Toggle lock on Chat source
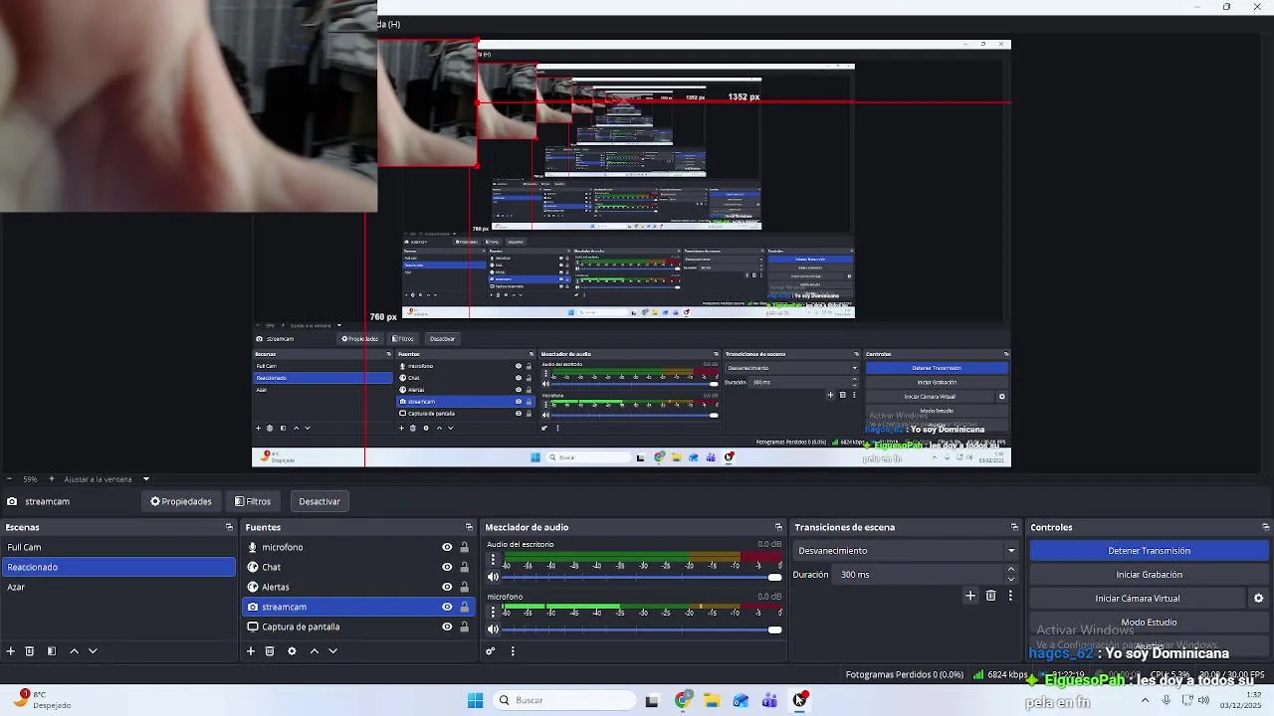 click(464, 567)
